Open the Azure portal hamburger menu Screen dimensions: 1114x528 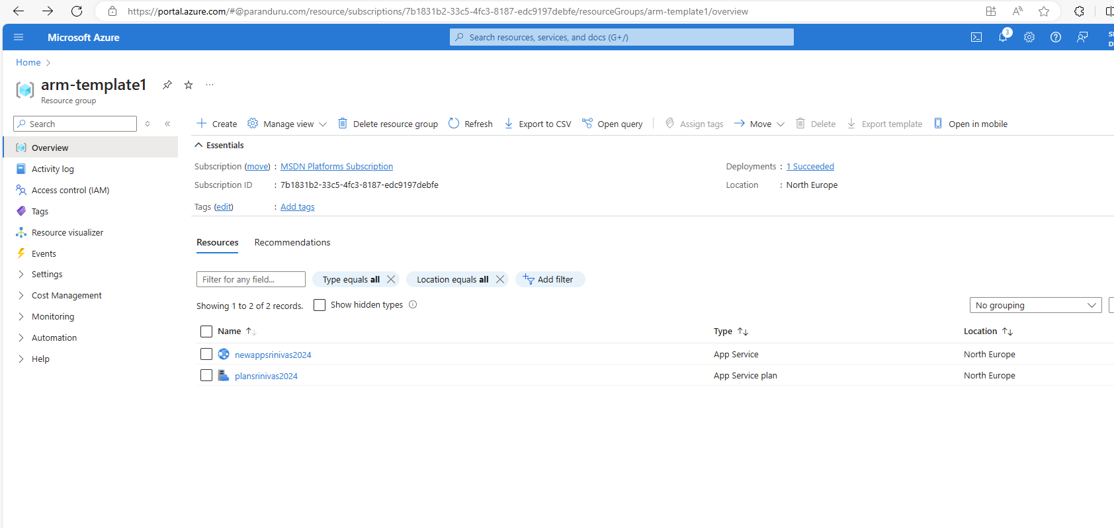[x=19, y=37]
